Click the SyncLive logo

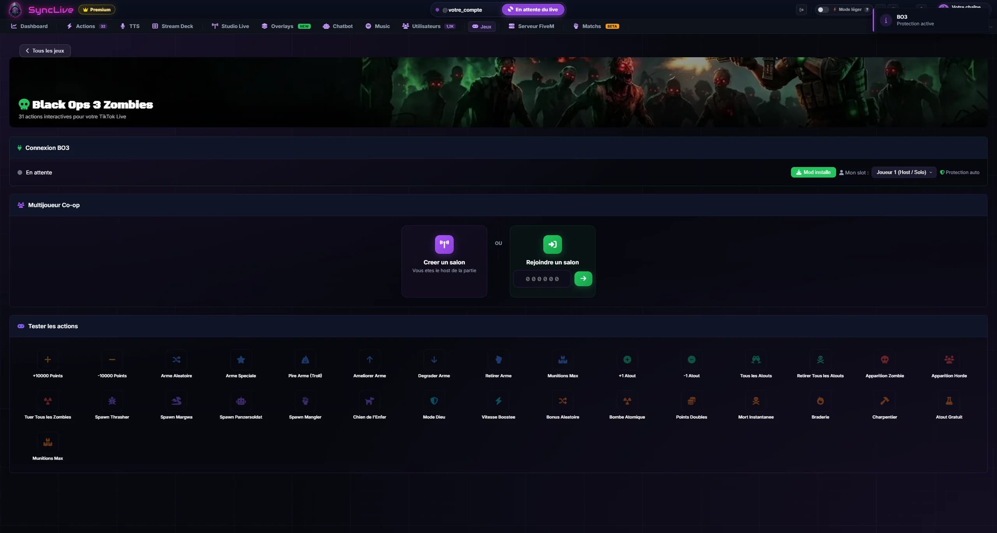(x=41, y=10)
